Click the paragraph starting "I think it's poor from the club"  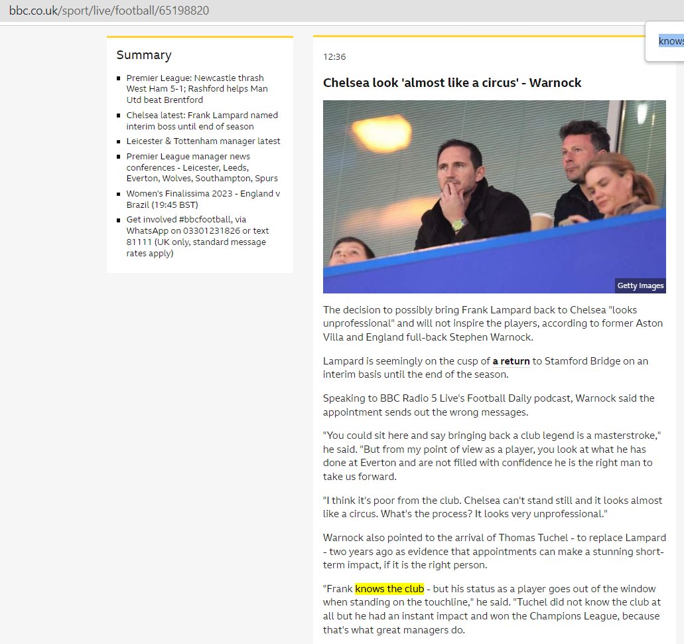[492, 507]
